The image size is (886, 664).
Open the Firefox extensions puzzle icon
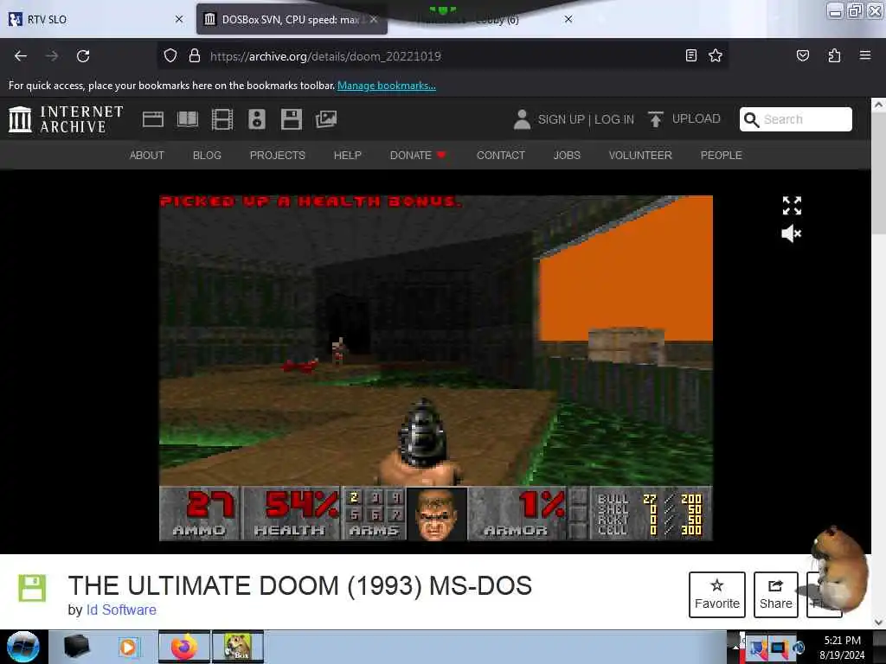click(834, 55)
